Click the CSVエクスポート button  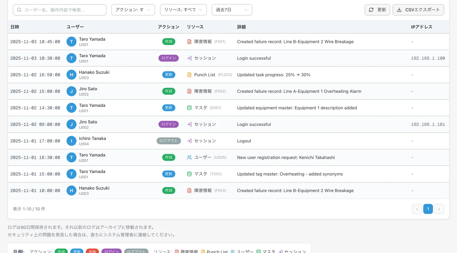[418, 10]
